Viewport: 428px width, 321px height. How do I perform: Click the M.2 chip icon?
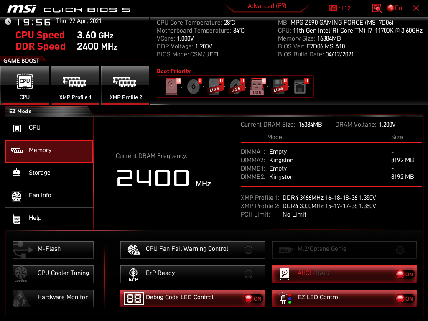tap(285, 250)
